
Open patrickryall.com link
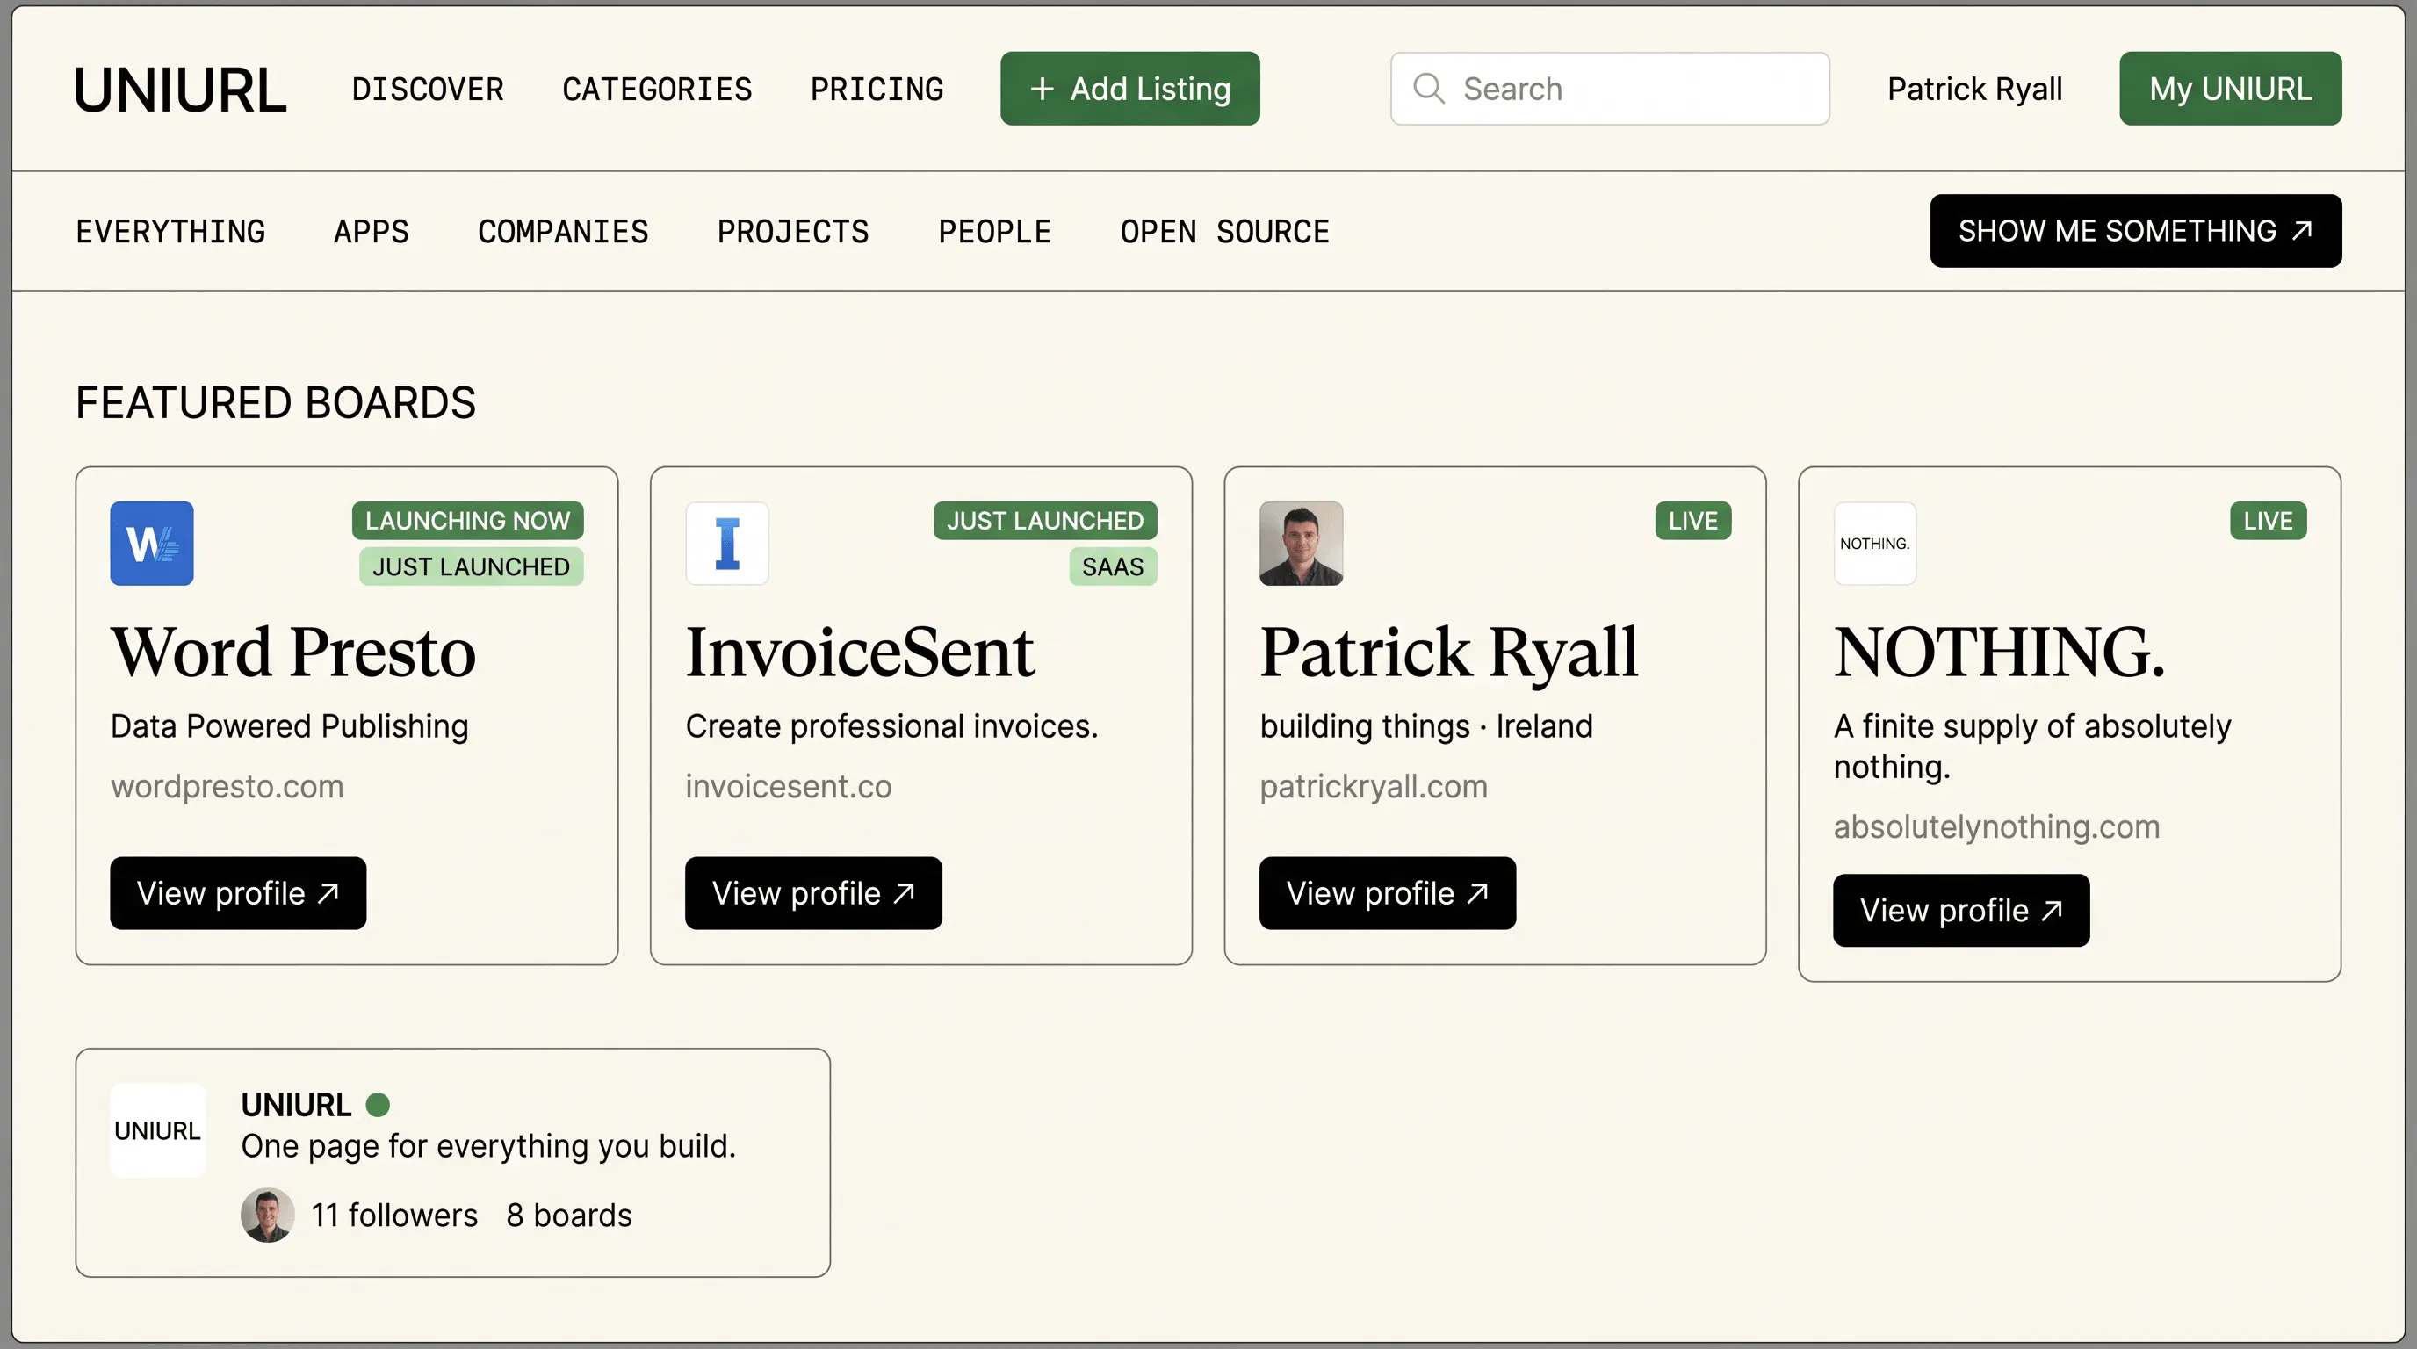(1374, 786)
